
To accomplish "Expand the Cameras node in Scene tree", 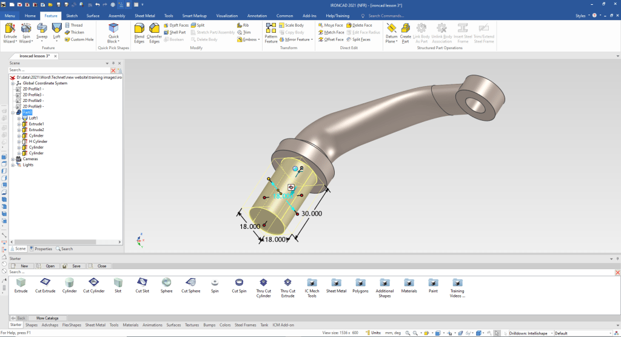I will 12,159.
